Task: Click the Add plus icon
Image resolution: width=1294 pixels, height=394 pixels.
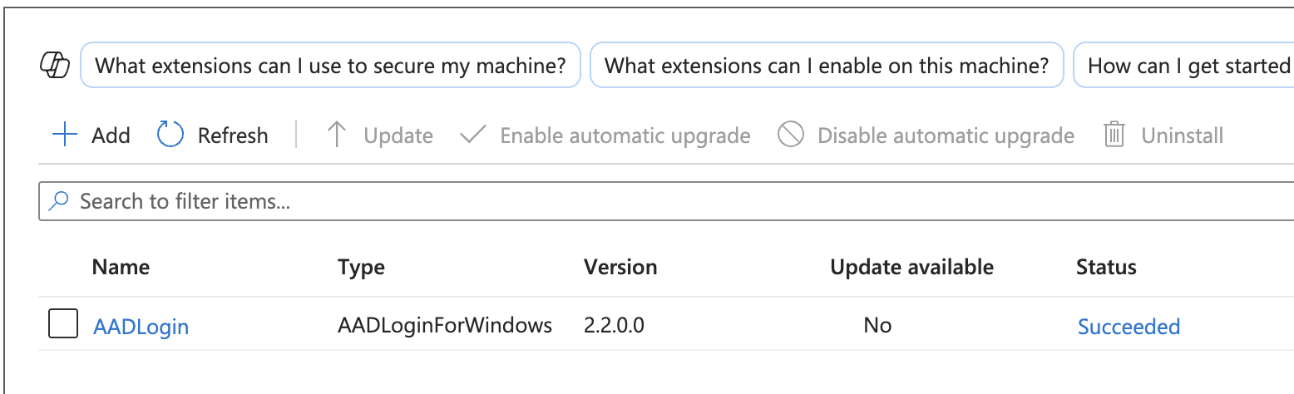Action: [x=64, y=135]
